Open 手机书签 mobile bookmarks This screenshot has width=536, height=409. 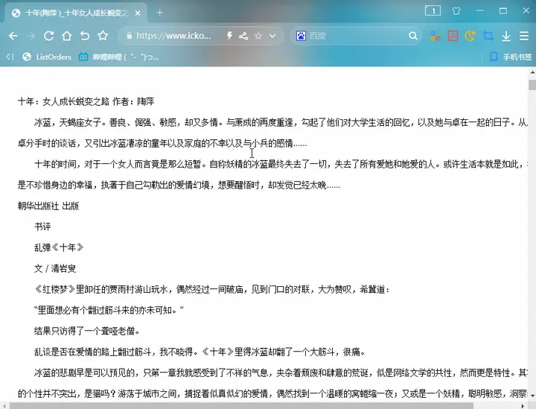511,57
